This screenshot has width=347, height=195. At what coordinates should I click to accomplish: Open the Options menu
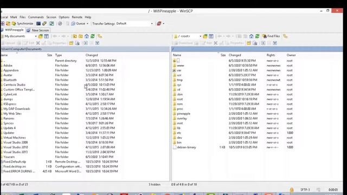pyautogui.click(x=64, y=17)
